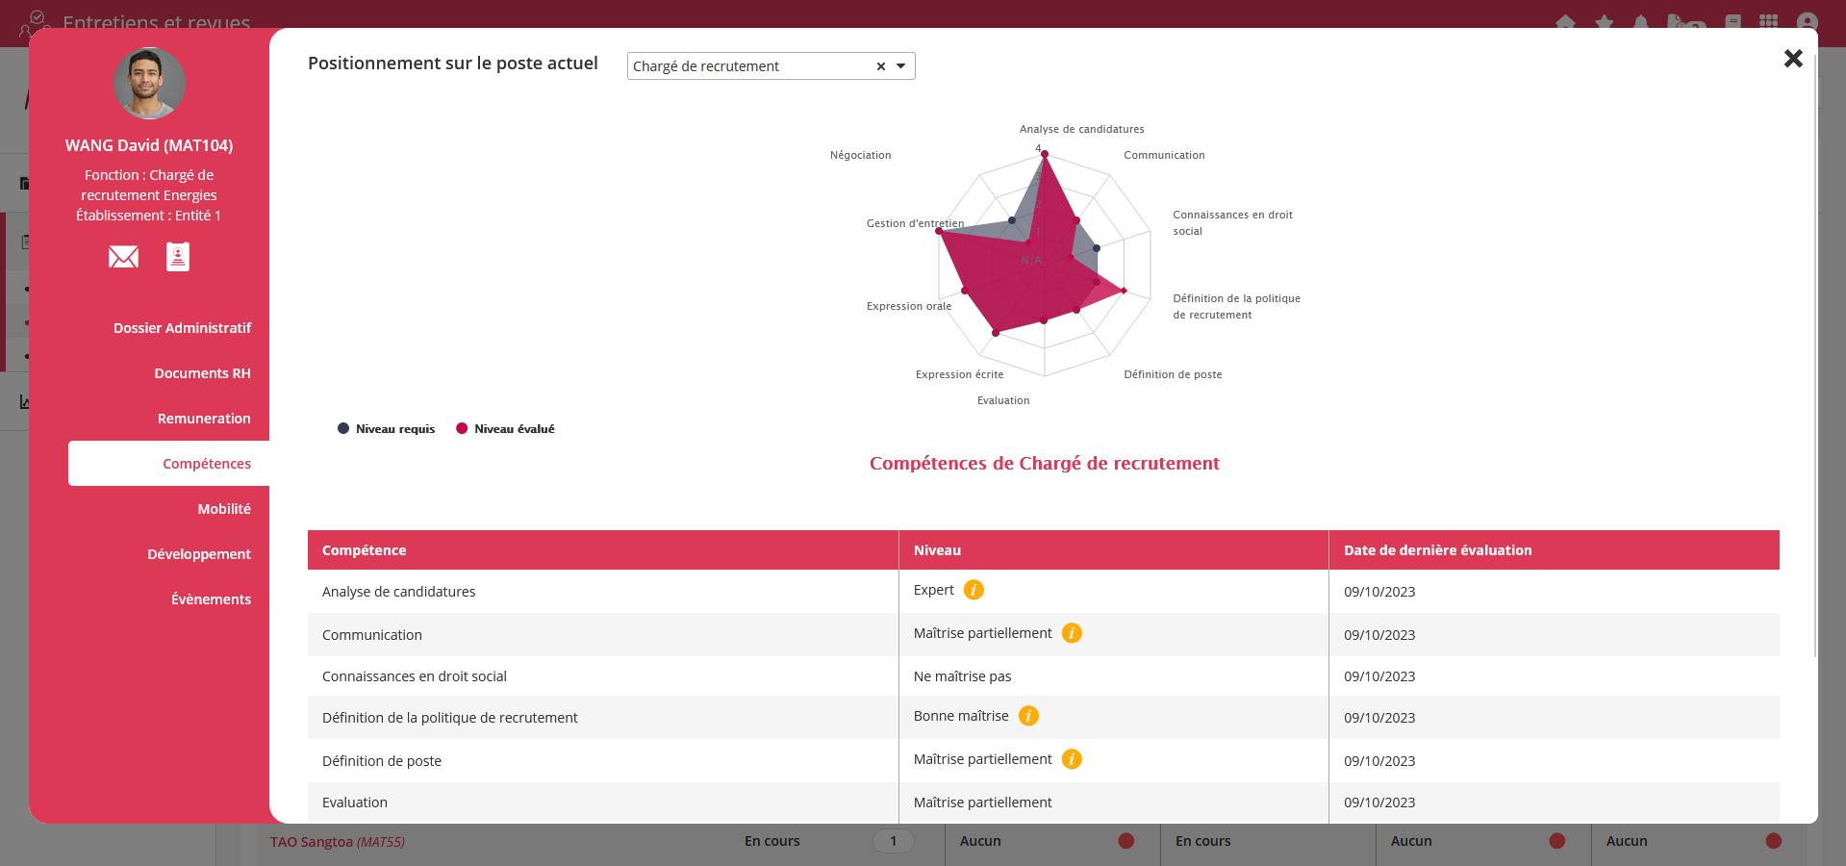1846x866 pixels.
Task: Click David Wang's profile photo
Action: coord(149,84)
